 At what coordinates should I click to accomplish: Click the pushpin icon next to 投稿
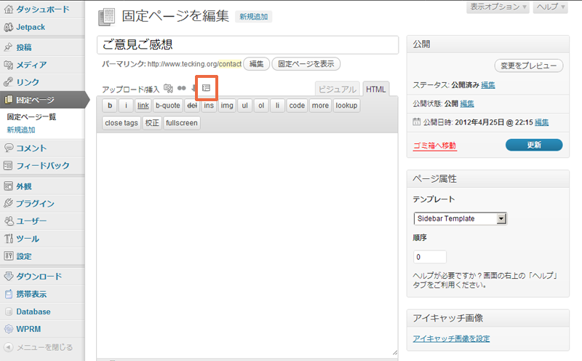coord(8,47)
